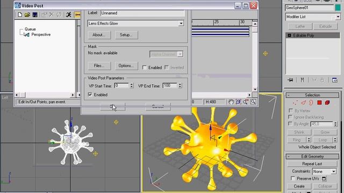Click VP End Time value field
Viewport: 344px width, 193px height.
pyautogui.click(x=170, y=86)
